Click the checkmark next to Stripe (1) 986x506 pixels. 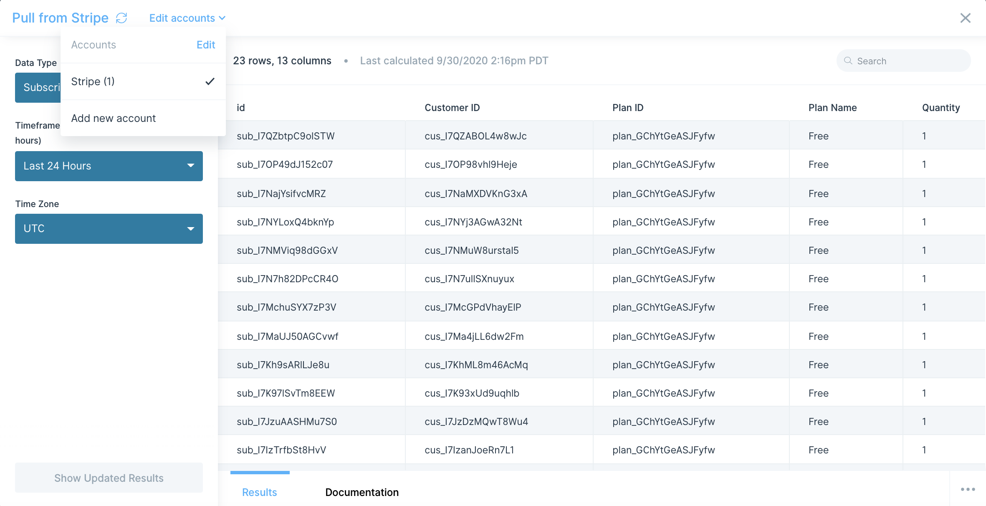[210, 81]
